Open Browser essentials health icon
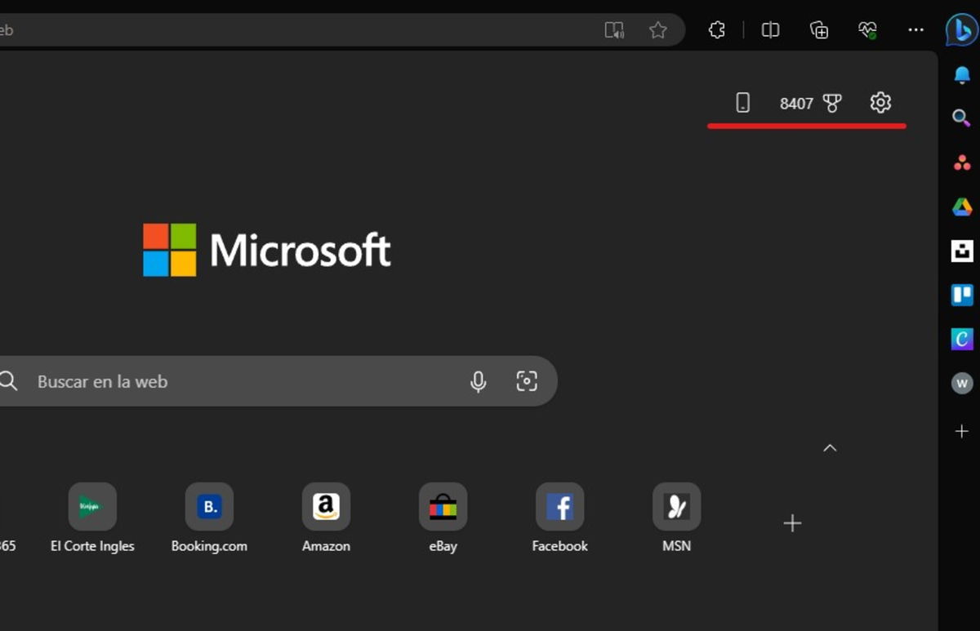 [x=867, y=30]
